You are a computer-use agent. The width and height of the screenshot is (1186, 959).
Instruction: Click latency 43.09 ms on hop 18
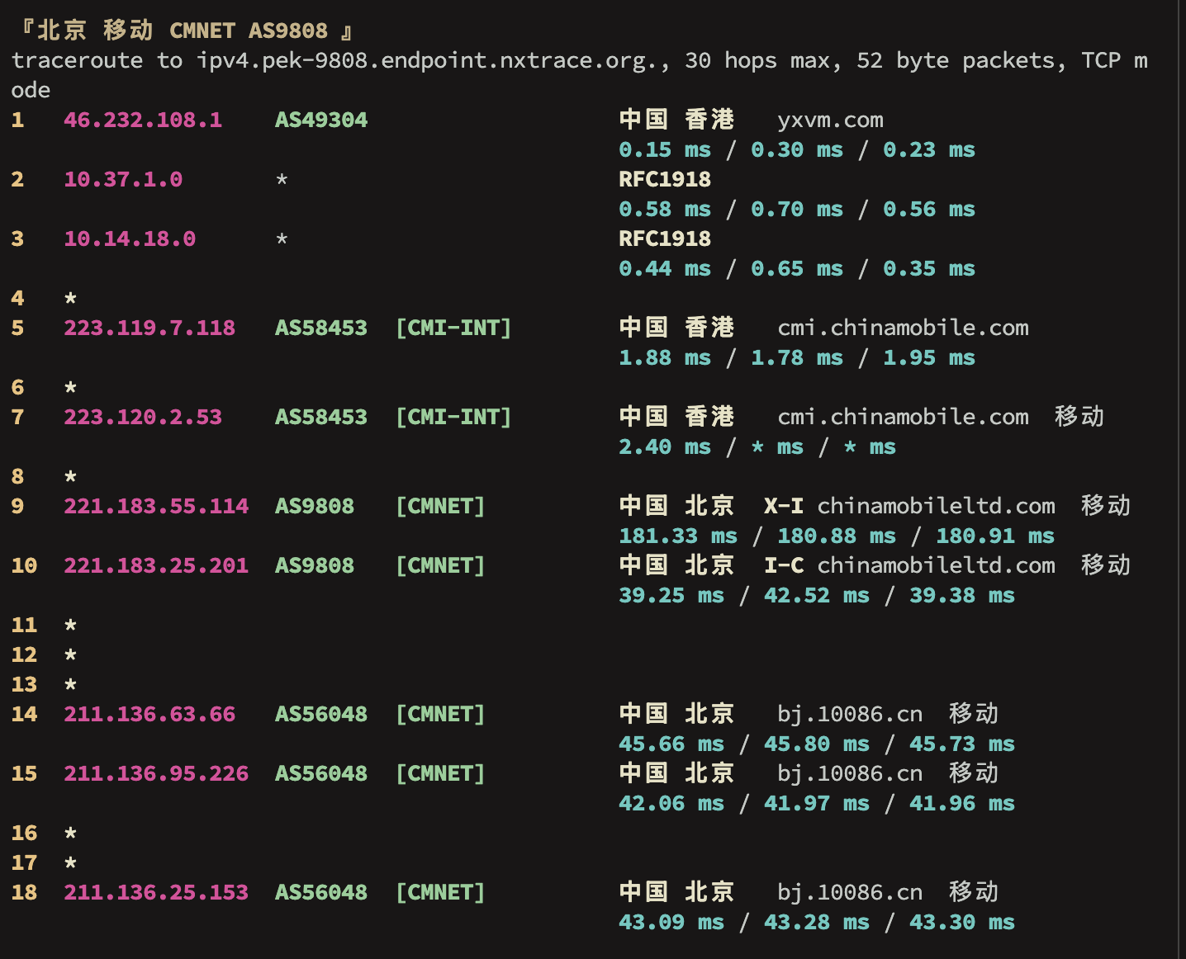(x=671, y=922)
